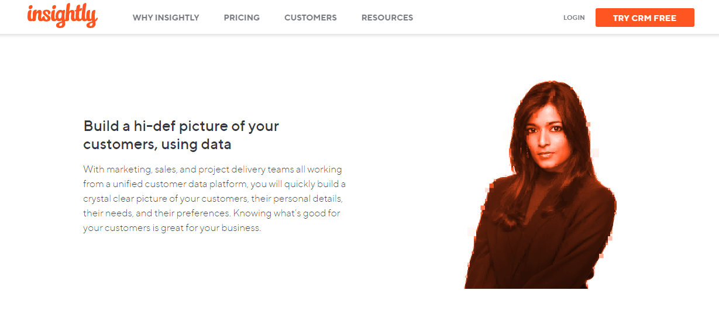
Task: Select the woman's portrait image
Action: point(540,184)
